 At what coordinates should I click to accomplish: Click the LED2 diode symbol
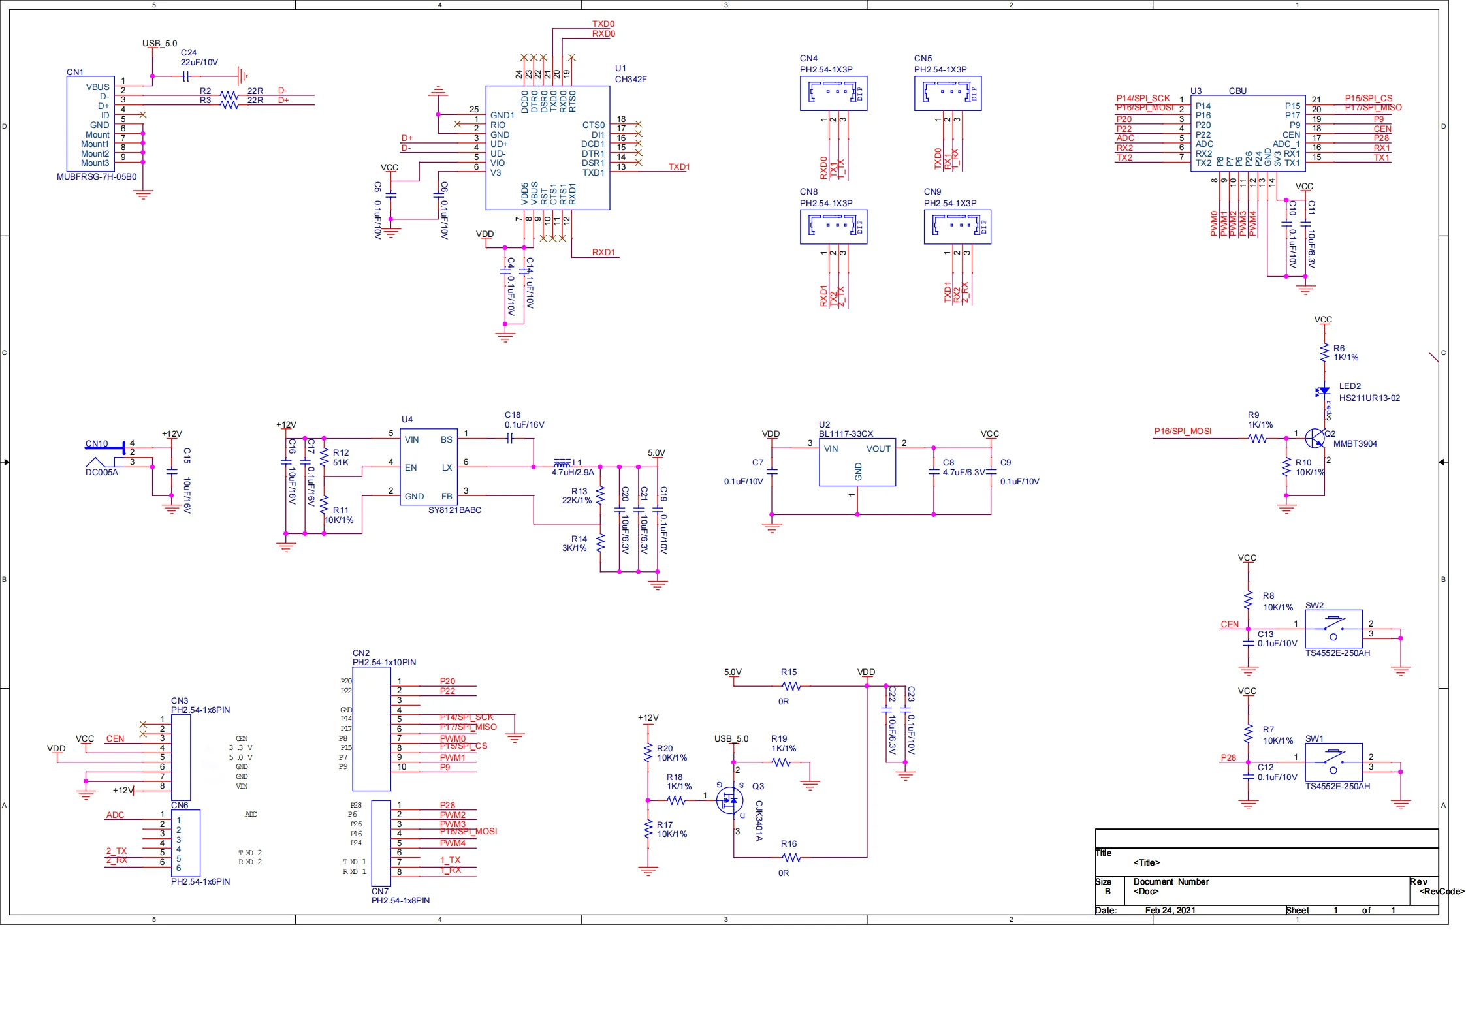pyautogui.click(x=1324, y=391)
